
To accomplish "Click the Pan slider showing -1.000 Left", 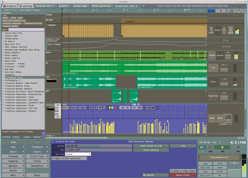I will tap(98, 150).
